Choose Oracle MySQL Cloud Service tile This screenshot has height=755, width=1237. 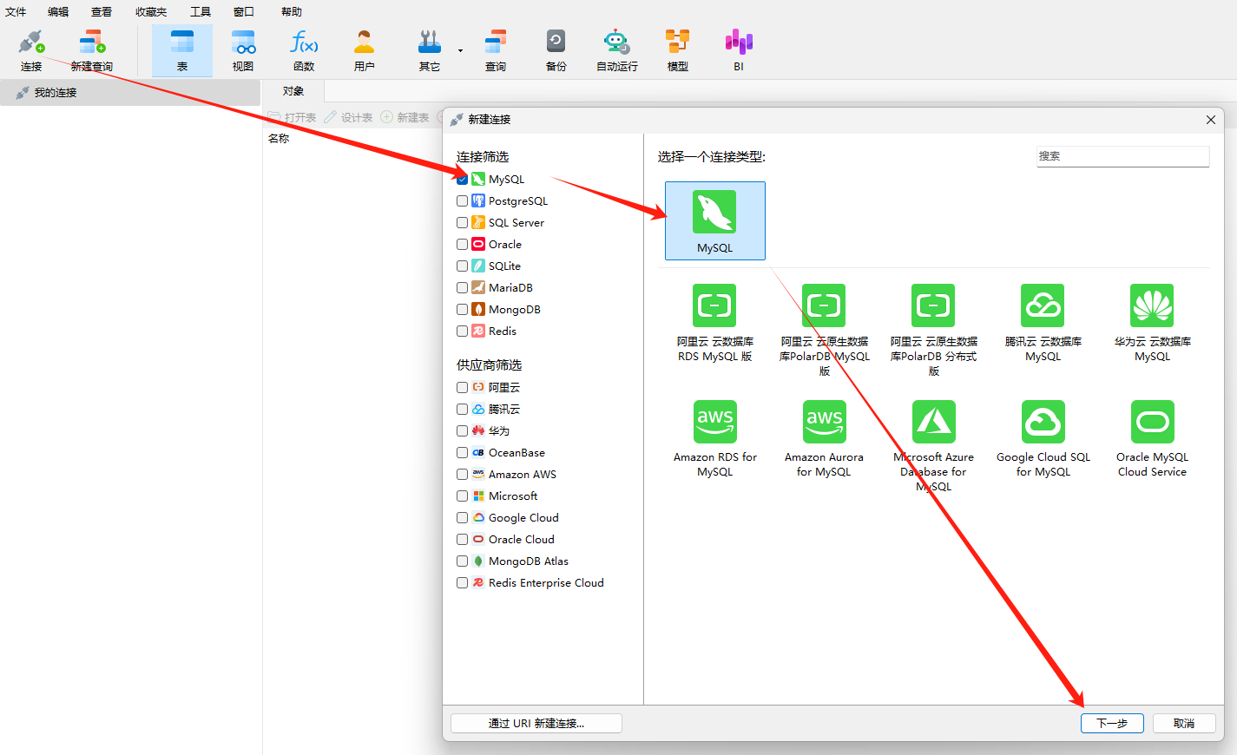(1153, 440)
